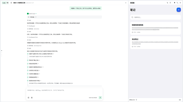Click the green sparkle badge next to SOLO Code

(36, 14)
